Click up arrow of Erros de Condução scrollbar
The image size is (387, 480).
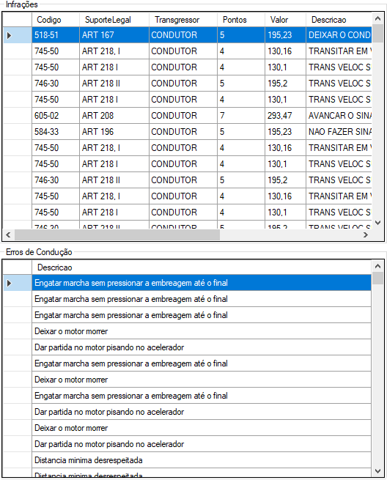click(377, 266)
